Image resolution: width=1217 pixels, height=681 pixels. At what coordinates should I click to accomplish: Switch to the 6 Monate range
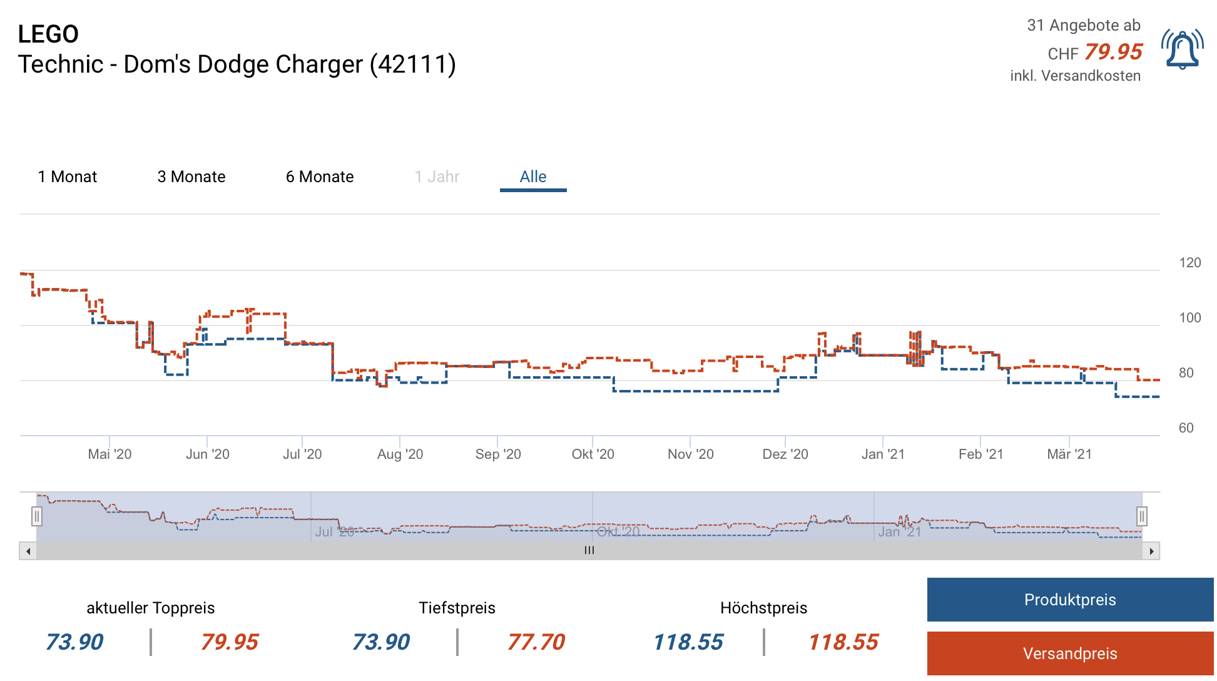(320, 177)
